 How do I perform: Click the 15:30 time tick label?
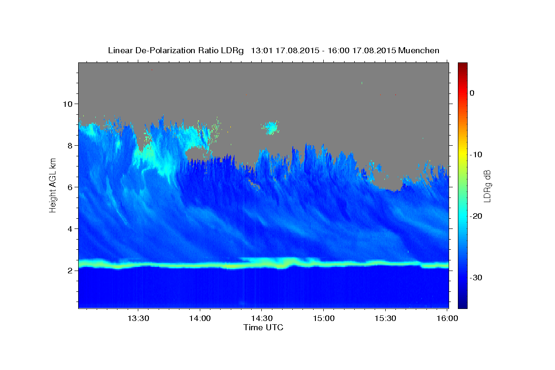coord(385,318)
